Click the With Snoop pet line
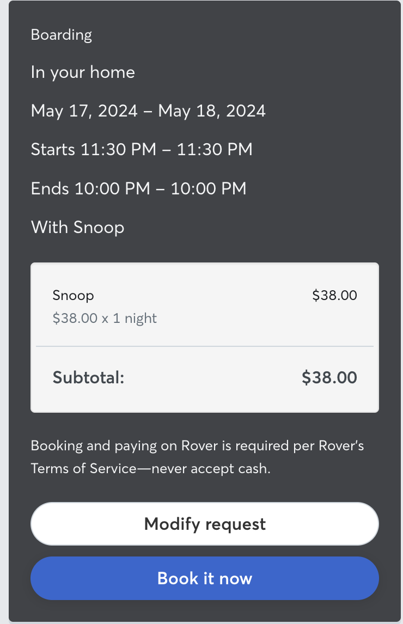 (77, 227)
